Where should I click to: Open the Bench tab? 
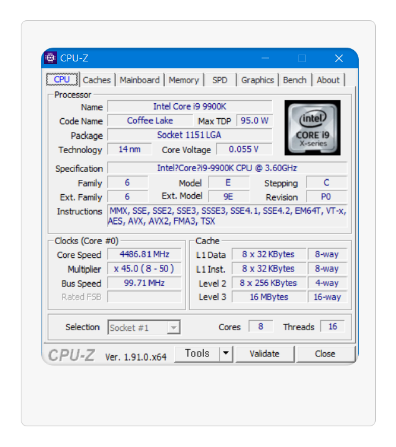click(x=294, y=80)
